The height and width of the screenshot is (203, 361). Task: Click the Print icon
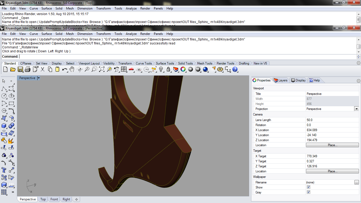27,69
